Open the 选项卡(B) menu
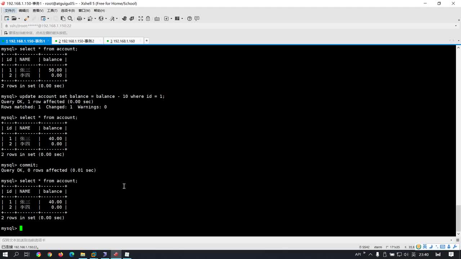Viewport: 461px width, 259px height. 68,10
